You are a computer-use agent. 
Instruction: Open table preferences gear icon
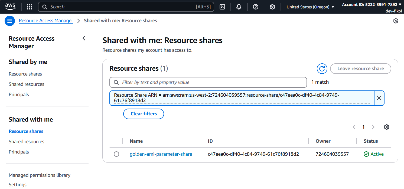tap(387, 127)
